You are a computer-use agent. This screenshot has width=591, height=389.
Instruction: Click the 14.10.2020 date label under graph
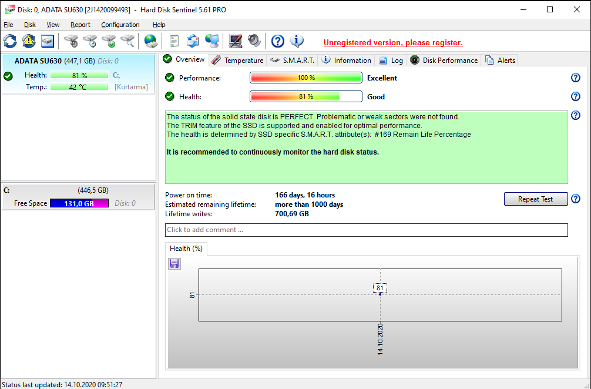[380, 339]
